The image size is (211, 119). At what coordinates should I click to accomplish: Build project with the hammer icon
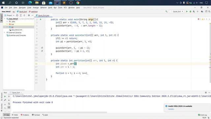tap(166, 12)
